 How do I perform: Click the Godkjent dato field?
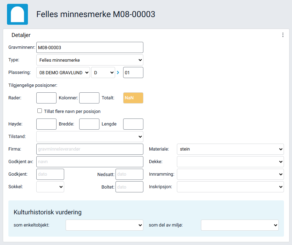pyautogui.click(x=50, y=174)
